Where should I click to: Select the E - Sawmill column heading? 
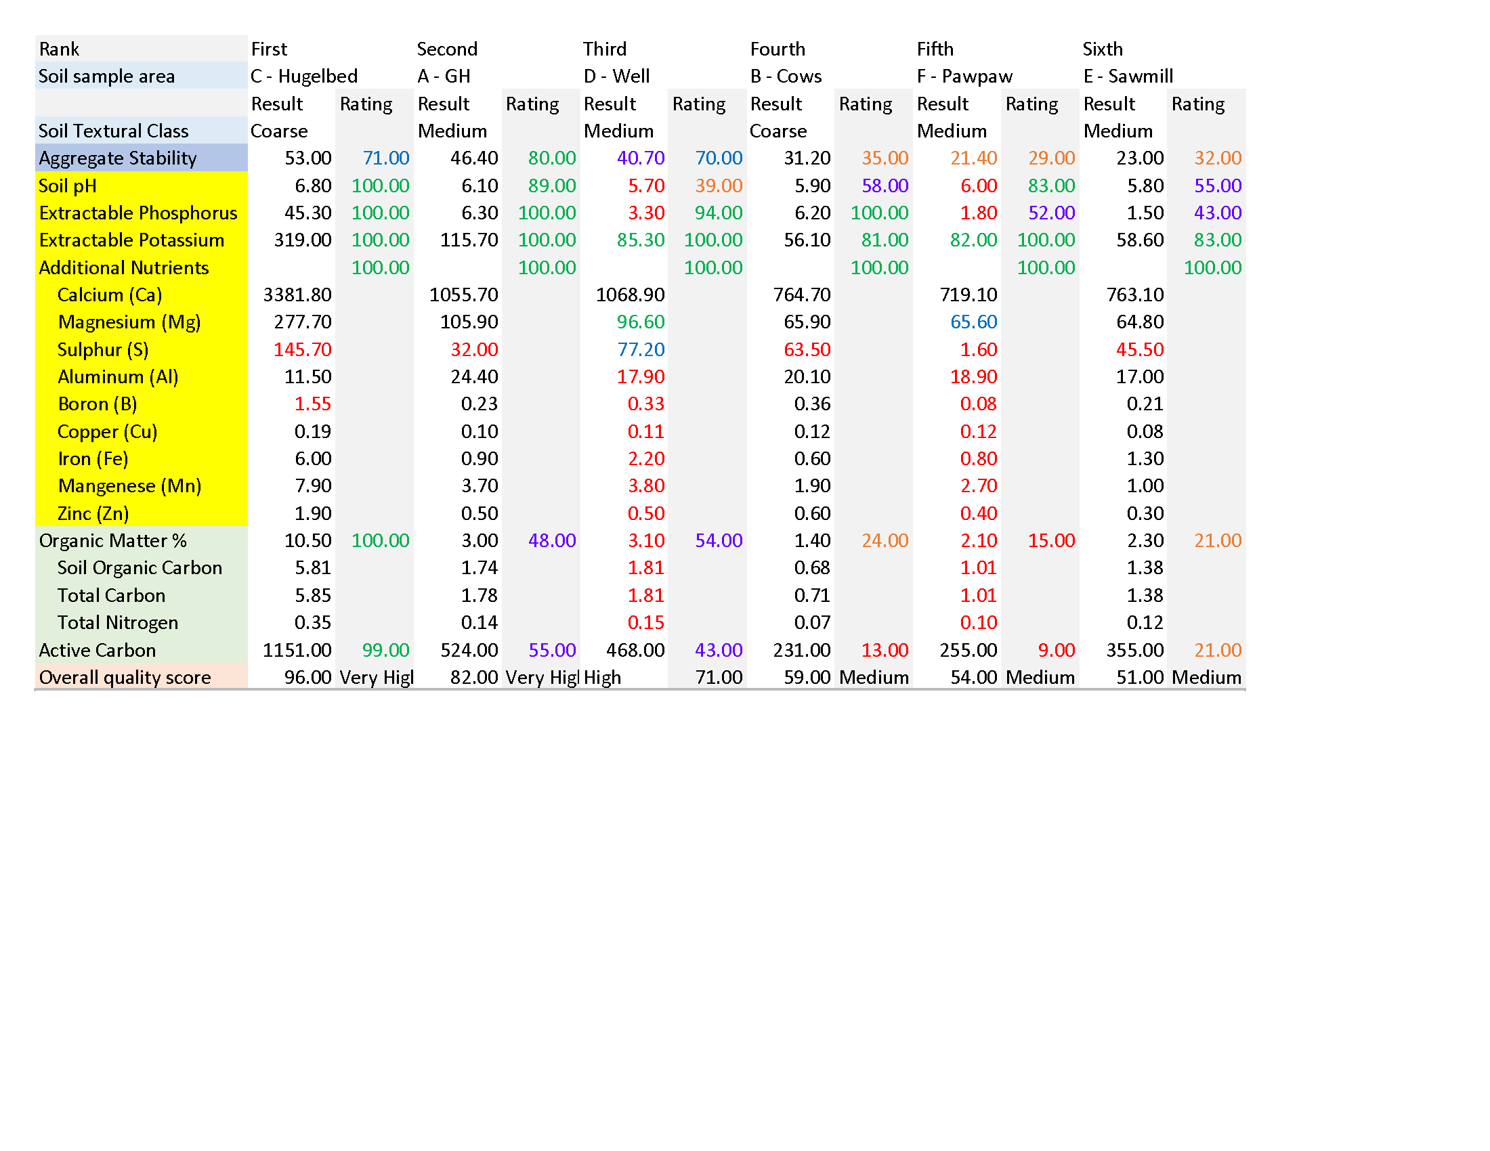pyautogui.click(x=1128, y=77)
